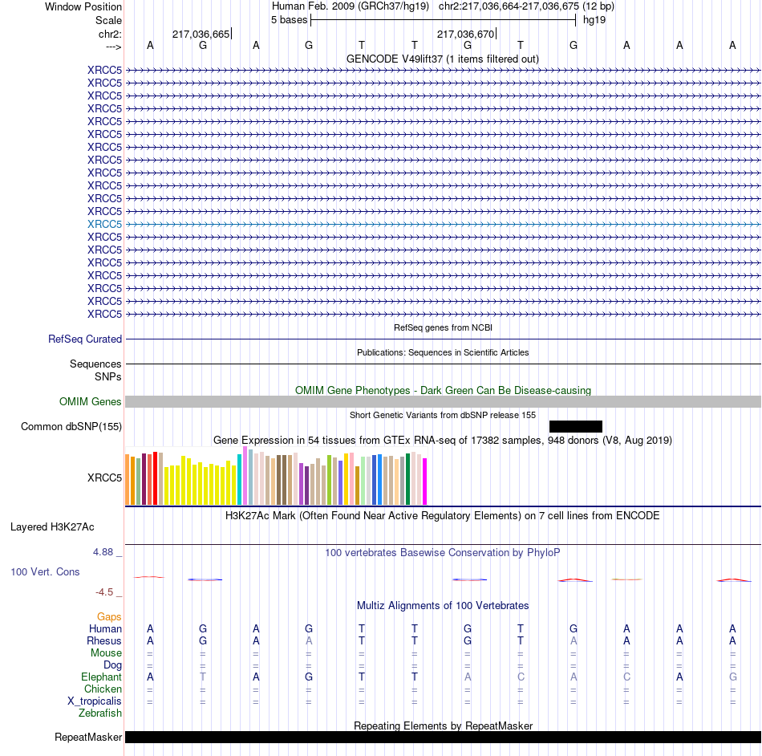Click the Gaps label in Multiz track
Screen dimensions: 762x756
click(109, 616)
